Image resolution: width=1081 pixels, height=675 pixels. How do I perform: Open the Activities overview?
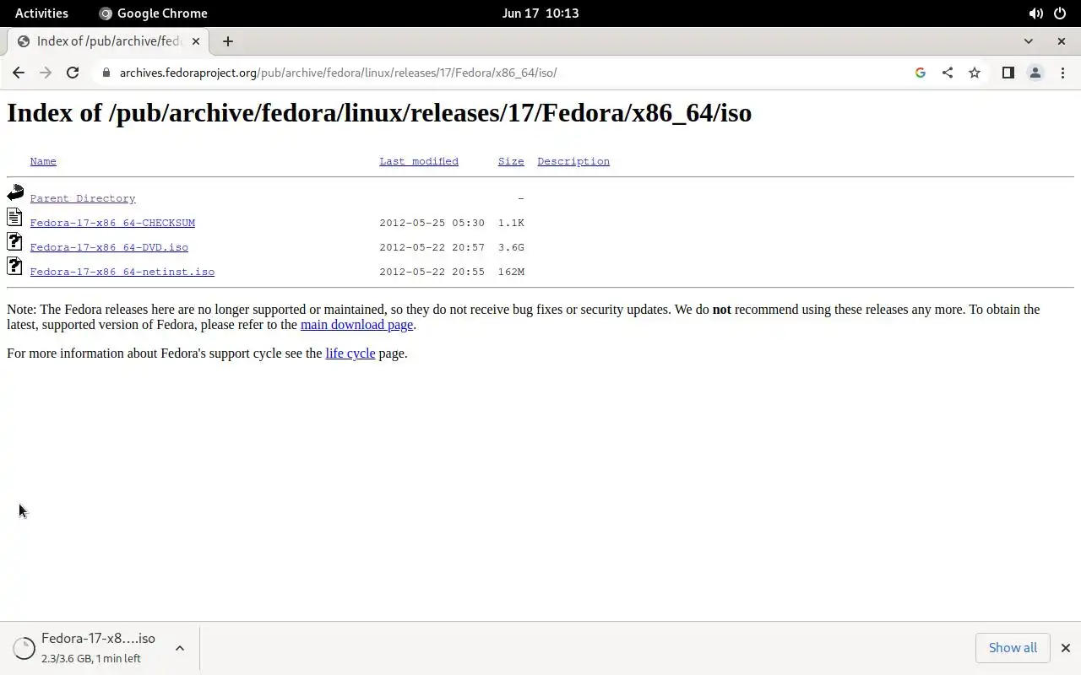41,13
